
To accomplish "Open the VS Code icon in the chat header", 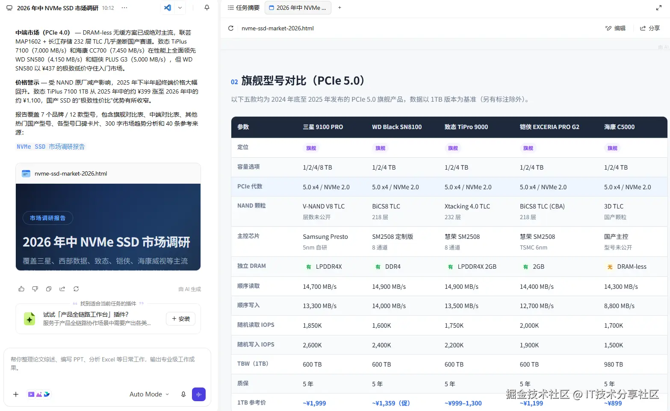I will [168, 8].
